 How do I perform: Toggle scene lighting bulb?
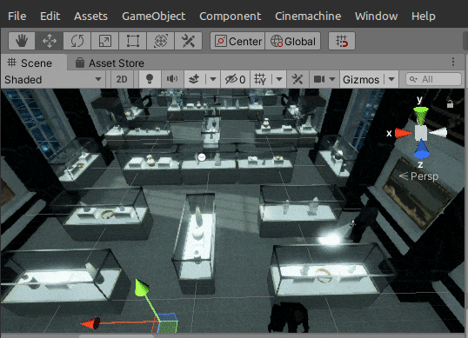(150, 80)
